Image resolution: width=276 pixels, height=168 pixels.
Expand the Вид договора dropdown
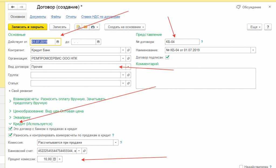pos(128,67)
